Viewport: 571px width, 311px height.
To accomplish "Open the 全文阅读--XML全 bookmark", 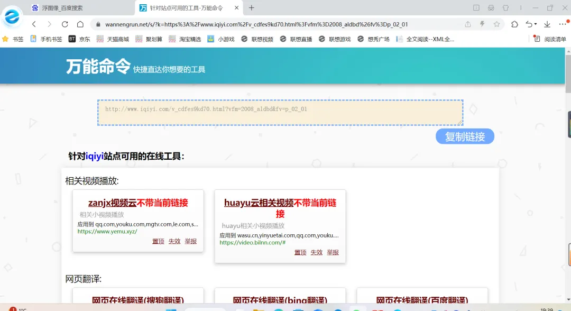I will 425,39.
